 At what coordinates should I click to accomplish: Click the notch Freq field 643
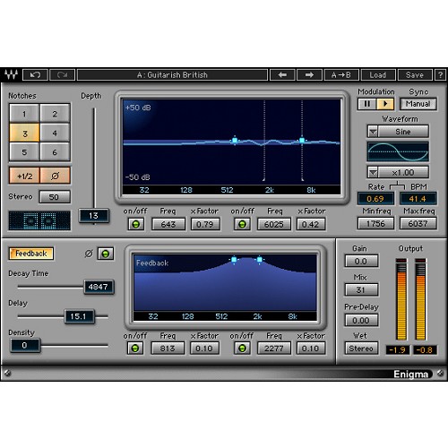[168, 224]
